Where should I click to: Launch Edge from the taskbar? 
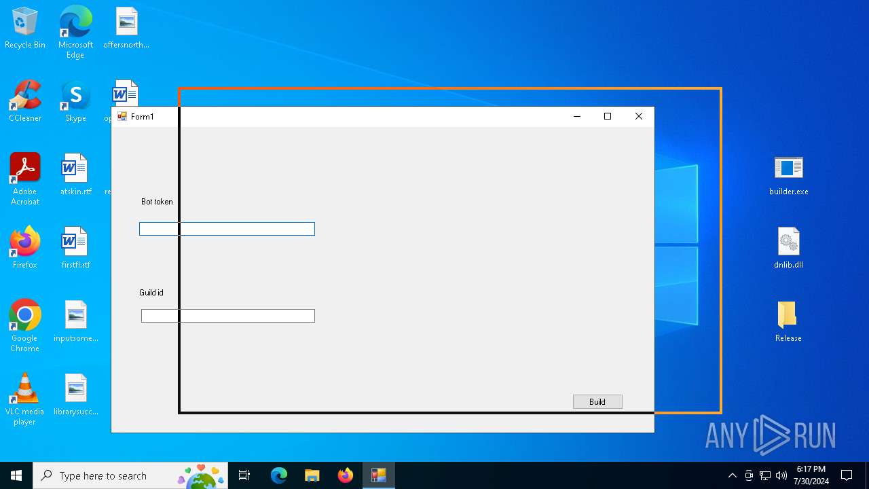[x=279, y=475]
